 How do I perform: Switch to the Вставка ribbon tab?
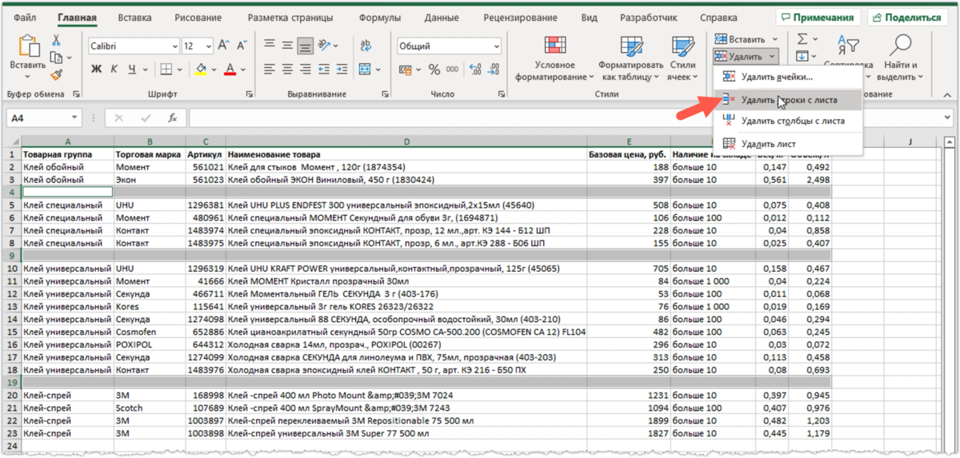134,18
